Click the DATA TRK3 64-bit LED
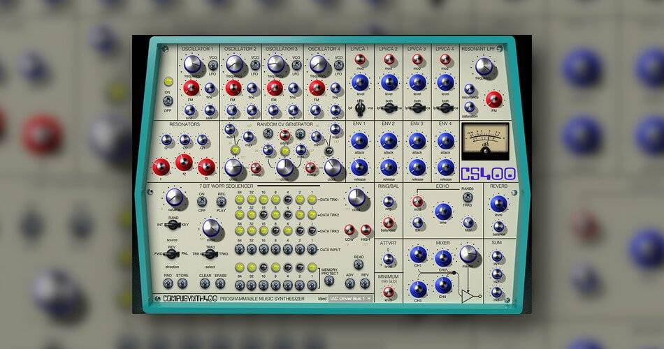The image size is (664, 349). 240,231
